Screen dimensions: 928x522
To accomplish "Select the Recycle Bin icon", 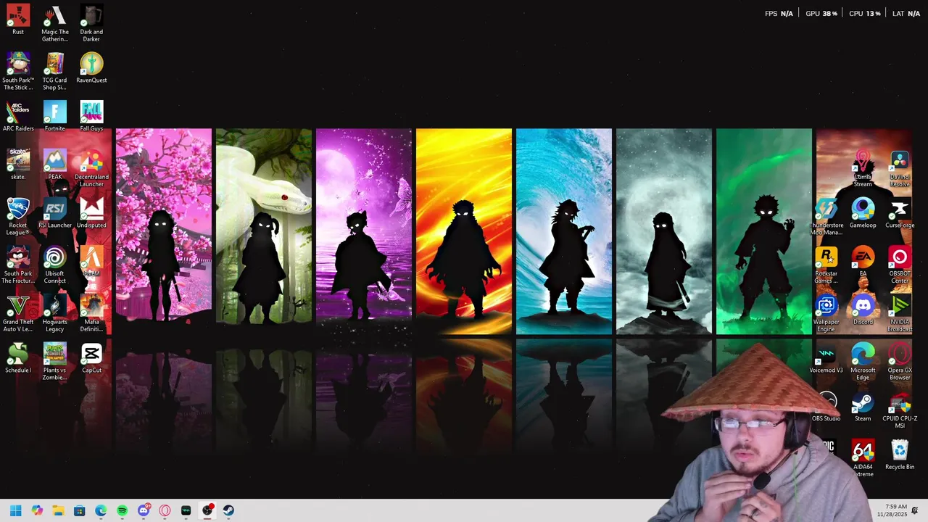I will 900,455.
